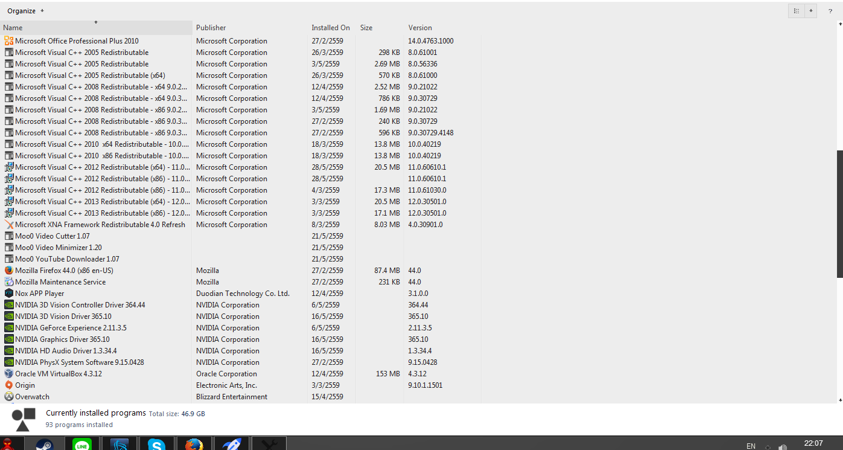Click the 8.03 MB size cell
The width and height of the screenshot is (843, 450).
(x=387, y=225)
